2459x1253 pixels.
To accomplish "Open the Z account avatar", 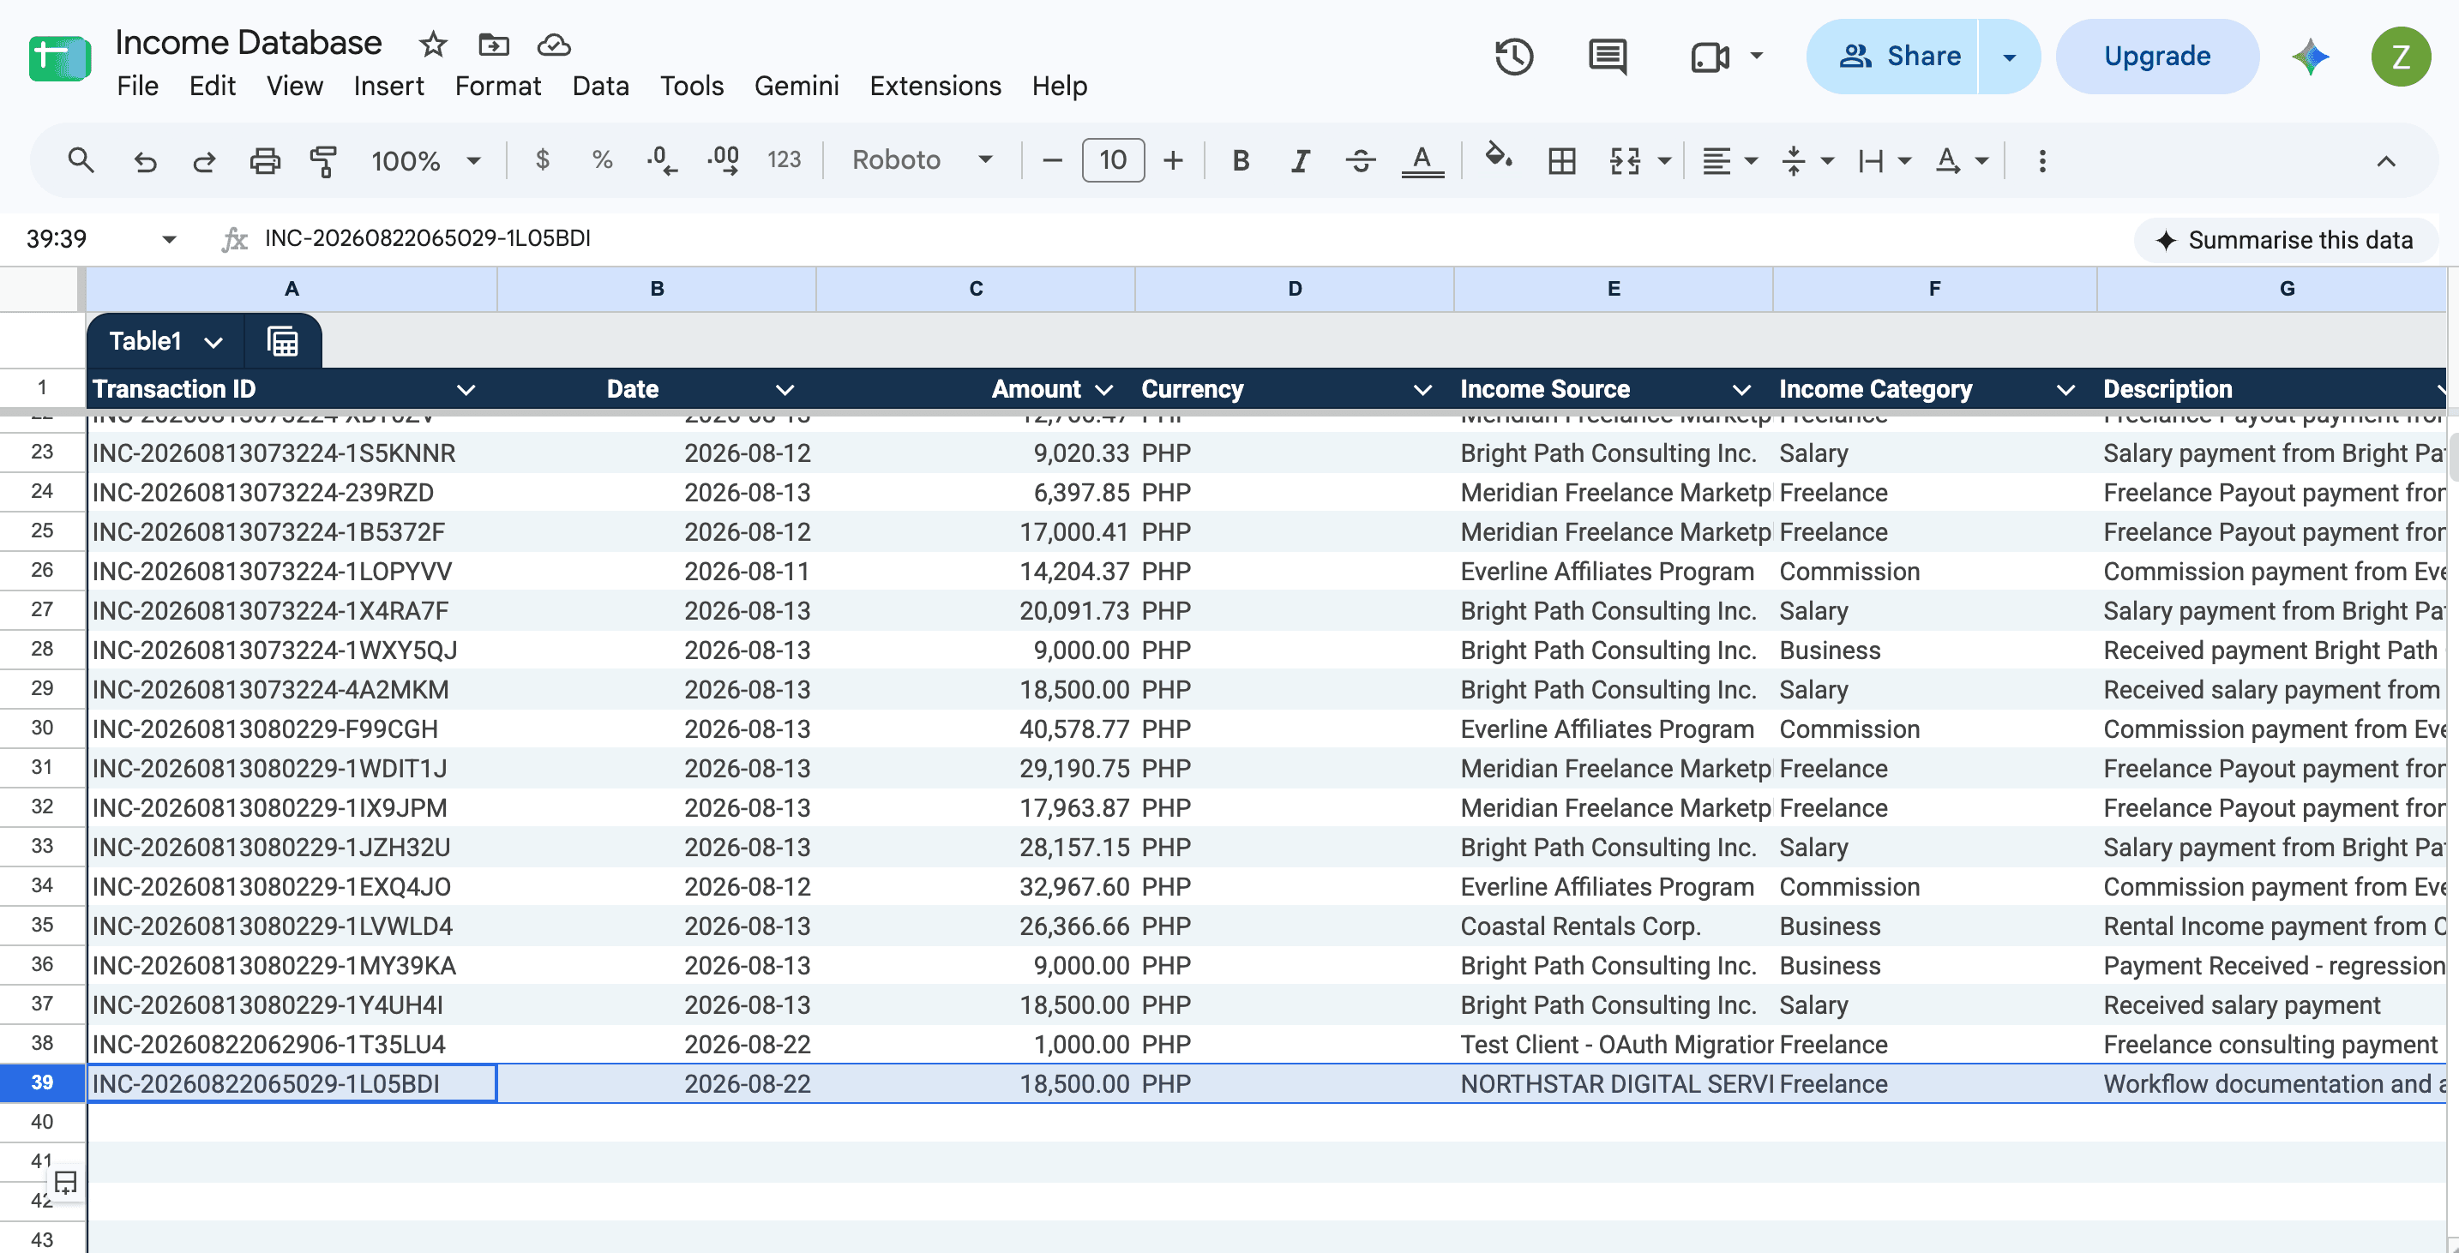I will (2401, 57).
